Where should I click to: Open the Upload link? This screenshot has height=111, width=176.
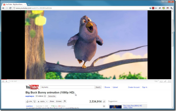(115, 87)
